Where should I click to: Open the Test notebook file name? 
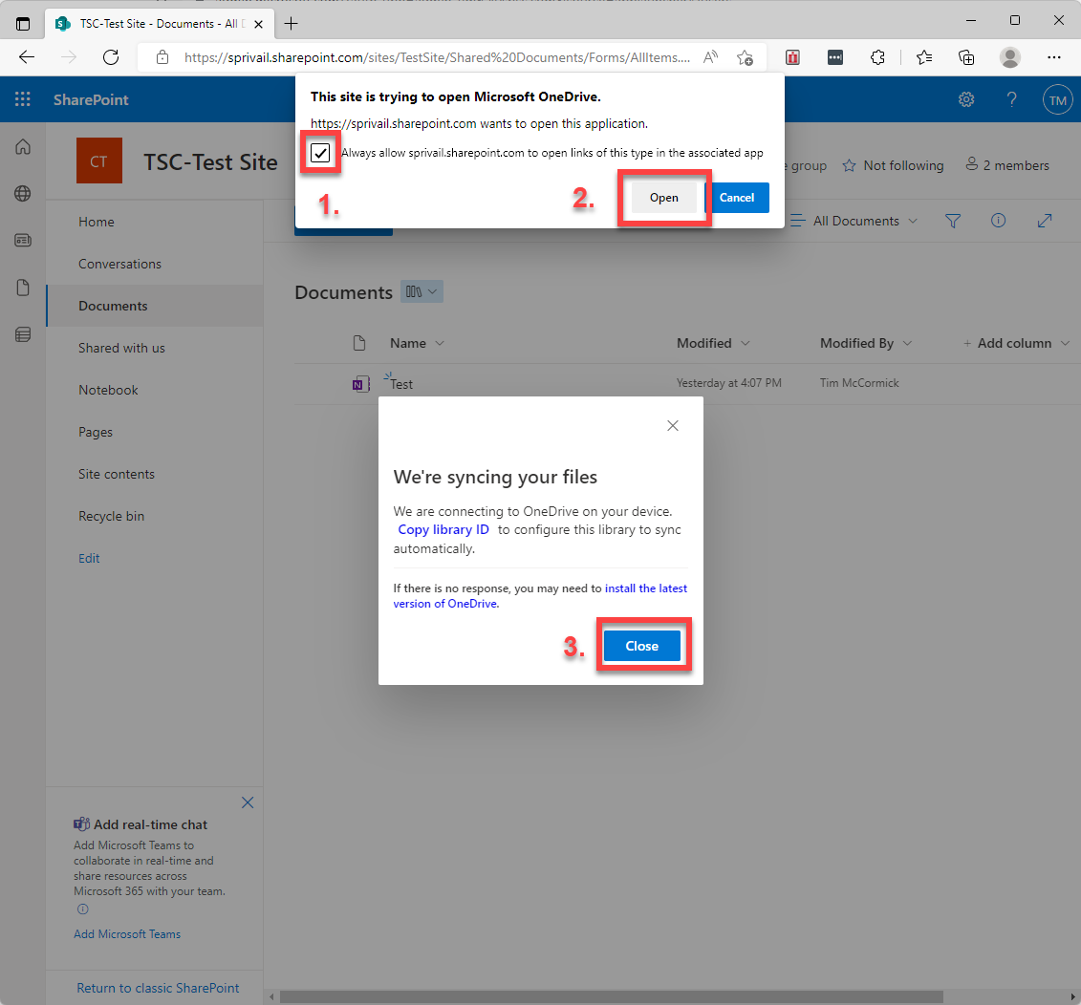pos(401,384)
